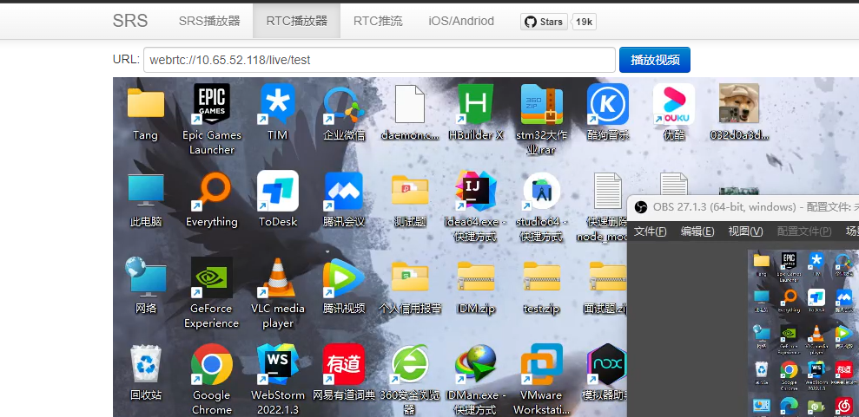Open the iOS/Andriod tab

tap(461, 21)
